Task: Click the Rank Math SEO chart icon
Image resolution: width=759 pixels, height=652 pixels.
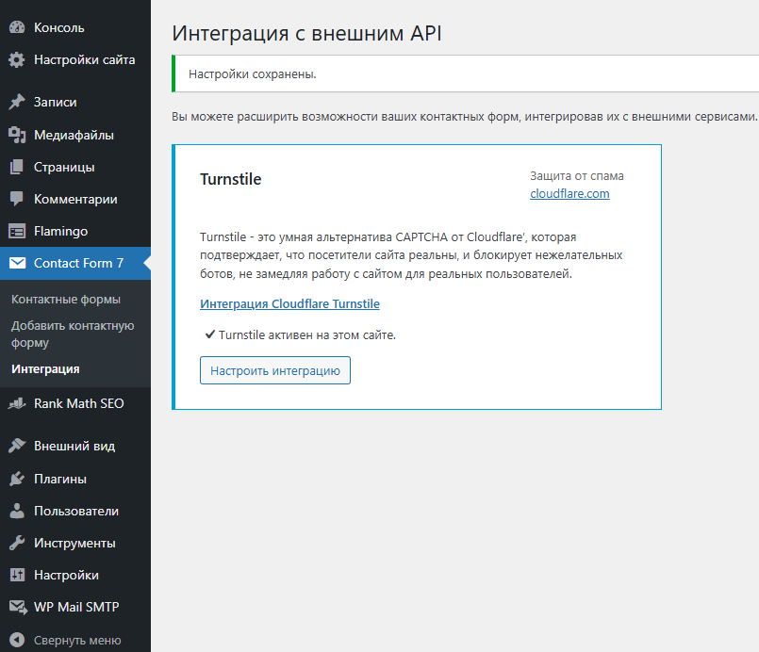Action: point(17,403)
